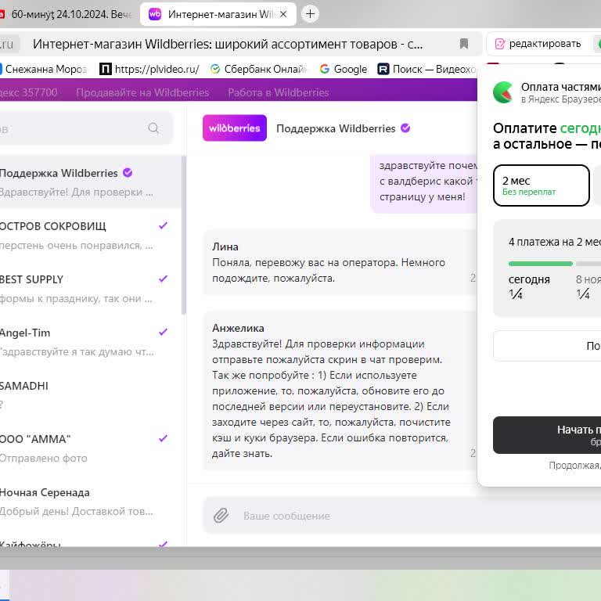Click the Работа в Wildberries link

click(279, 92)
